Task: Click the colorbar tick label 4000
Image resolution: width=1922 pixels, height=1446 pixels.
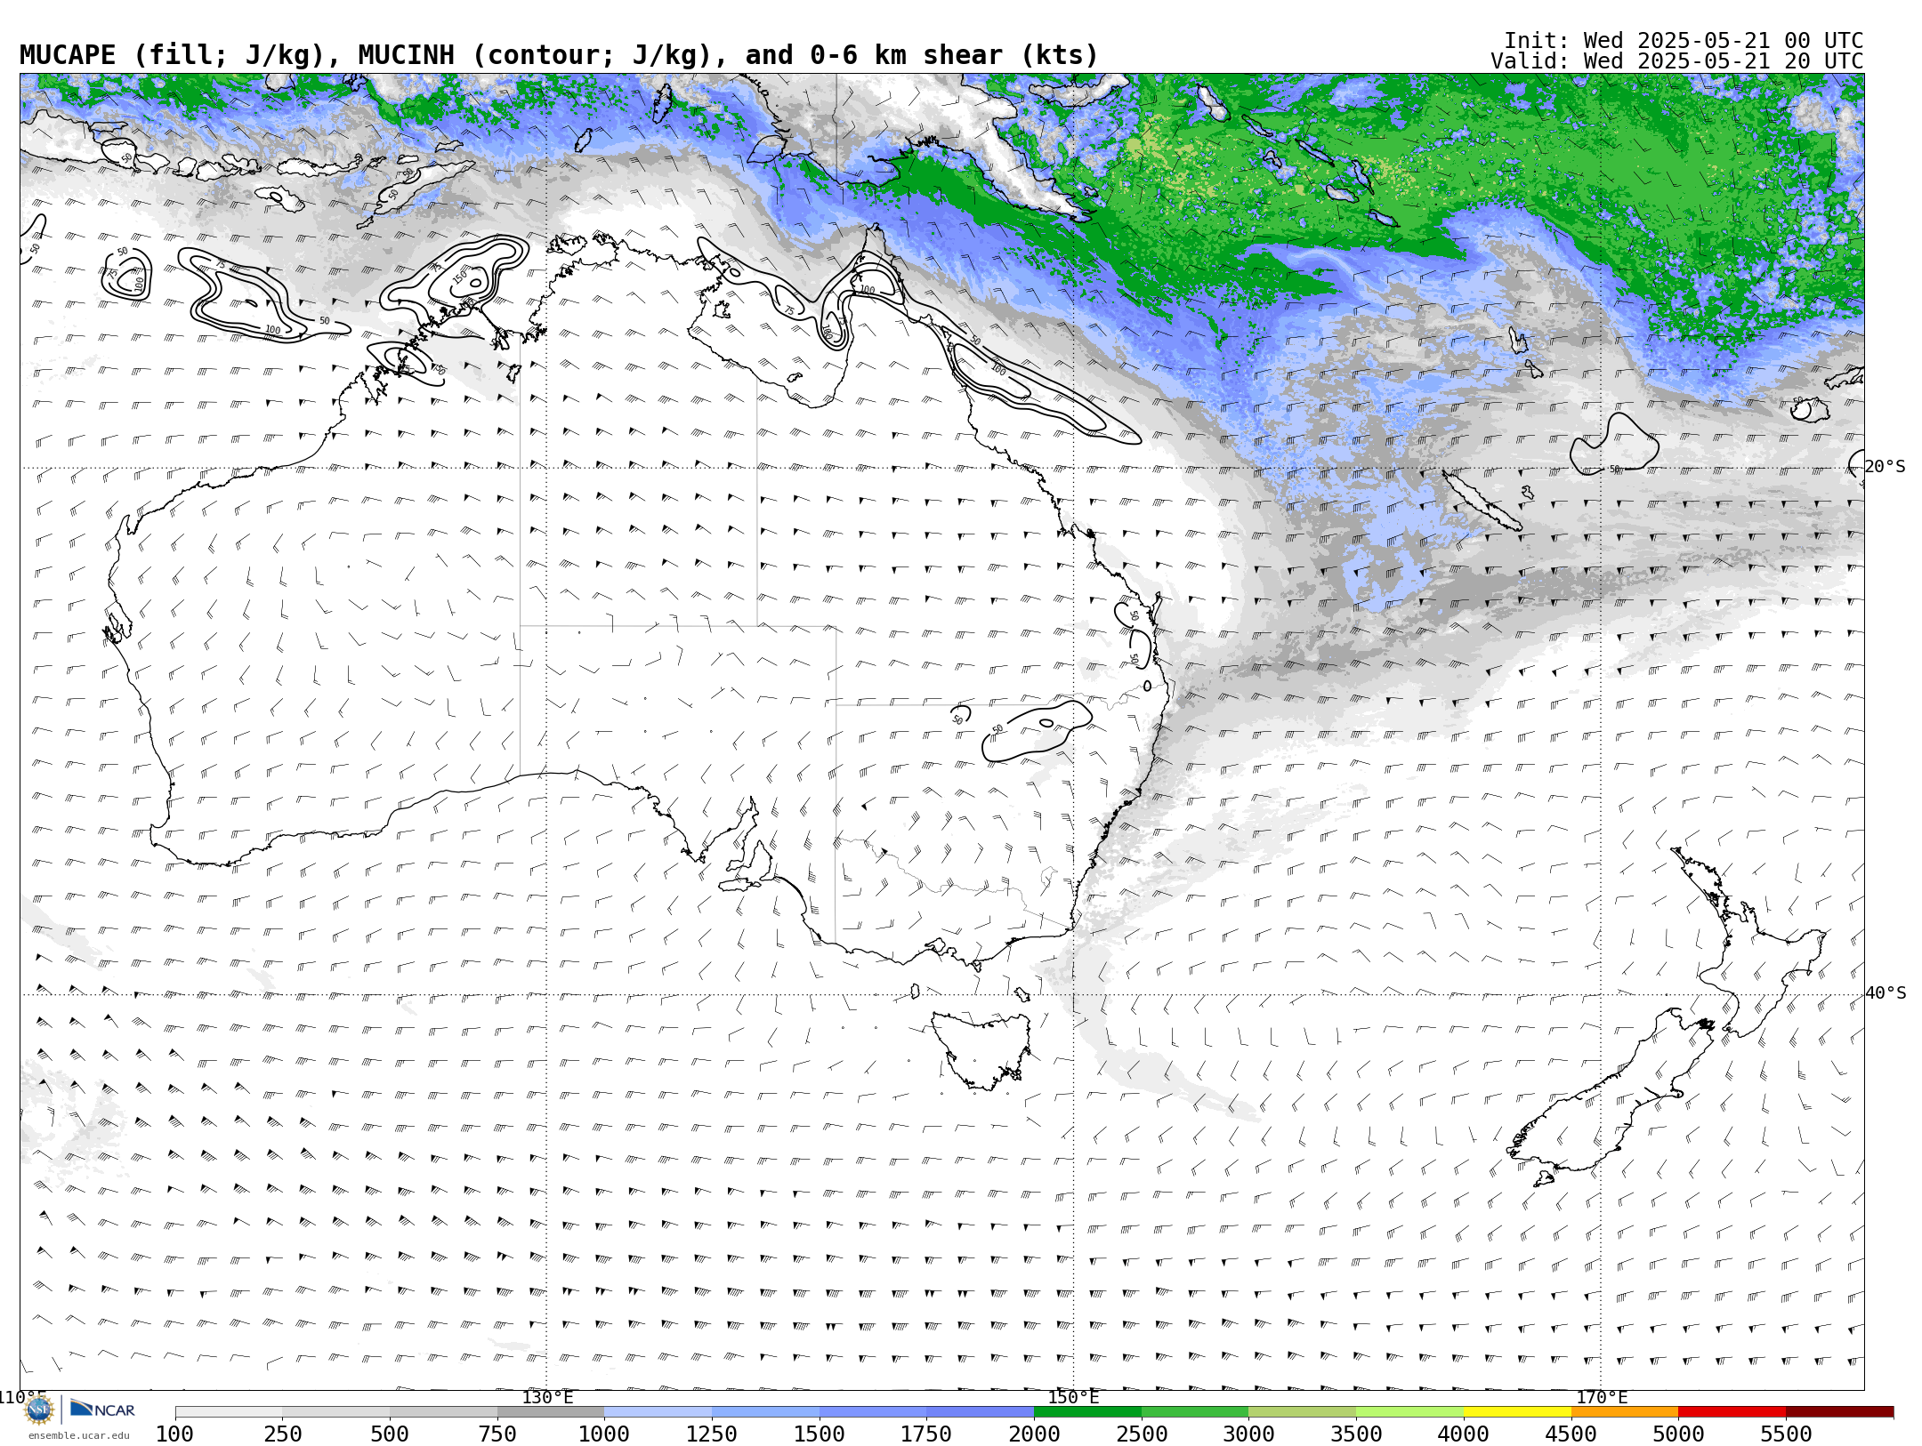Action: (1464, 1434)
